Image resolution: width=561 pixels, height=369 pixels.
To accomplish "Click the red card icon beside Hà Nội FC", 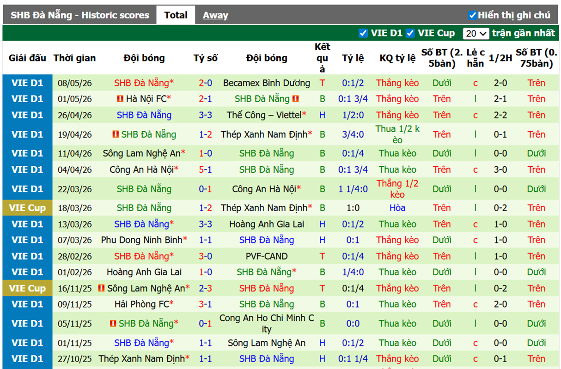I will tap(121, 99).
